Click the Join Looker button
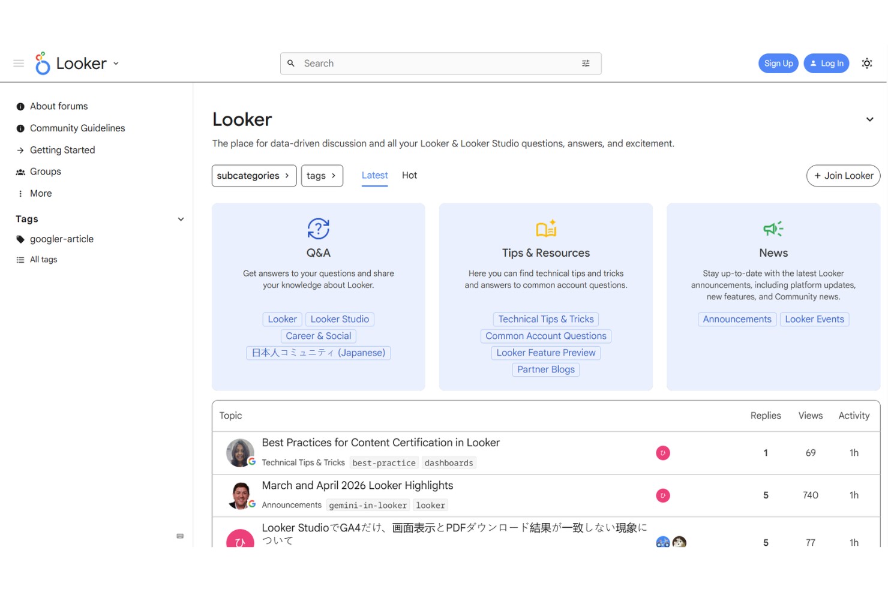The image size is (888, 592). [843, 176]
